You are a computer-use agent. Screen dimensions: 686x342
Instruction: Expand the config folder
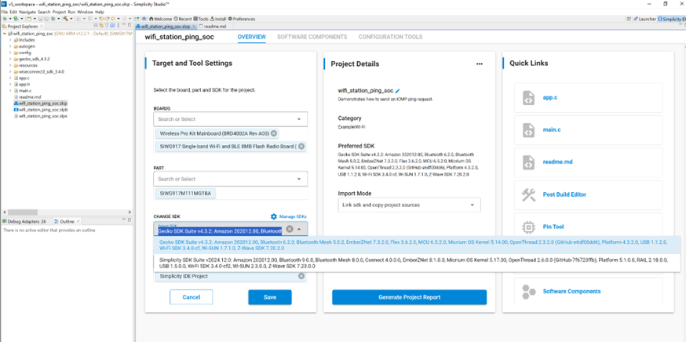pyautogui.click(x=10, y=53)
